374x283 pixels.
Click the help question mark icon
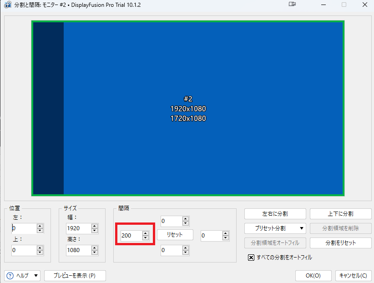click(x=10, y=276)
